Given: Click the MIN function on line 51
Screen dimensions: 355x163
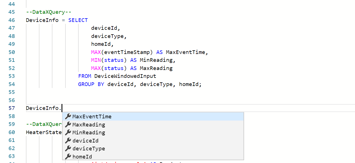Looking at the screenshot, I should (96, 60).
